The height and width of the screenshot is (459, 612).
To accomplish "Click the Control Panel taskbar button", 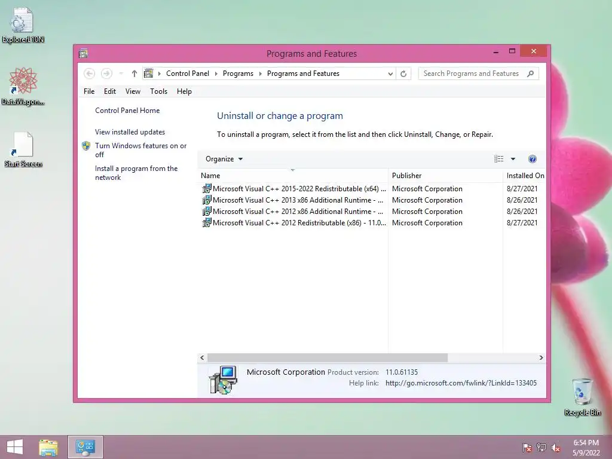I will pos(85,447).
